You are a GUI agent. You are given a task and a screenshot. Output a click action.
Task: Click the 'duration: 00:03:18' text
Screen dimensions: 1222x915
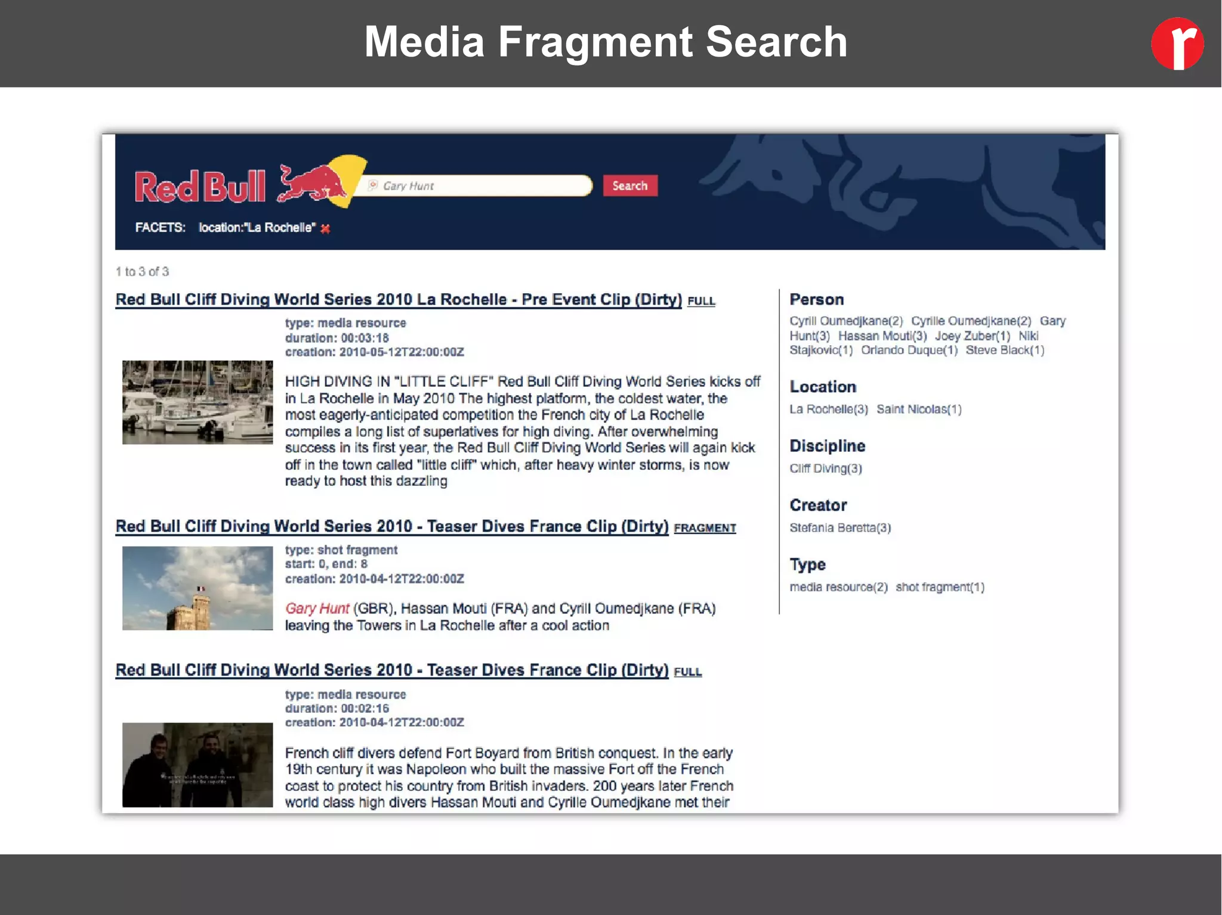pos(337,338)
